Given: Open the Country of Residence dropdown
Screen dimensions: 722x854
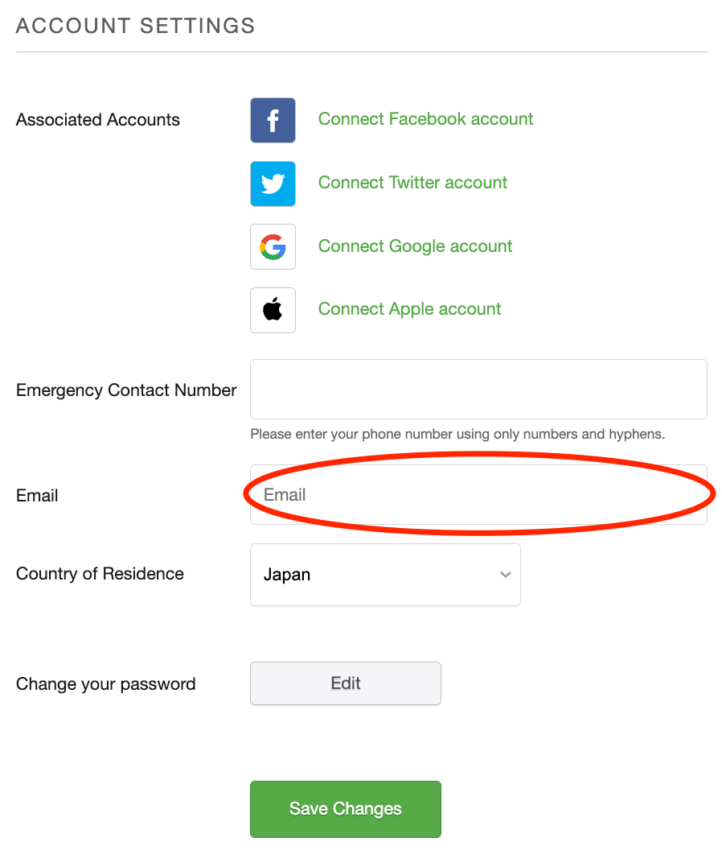Looking at the screenshot, I should [385, 575].
